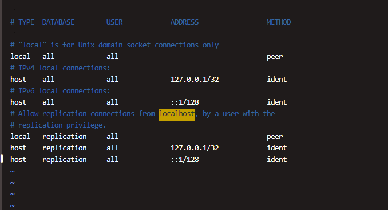Click the Unix domain socket comment line

(x=114, y=45)
